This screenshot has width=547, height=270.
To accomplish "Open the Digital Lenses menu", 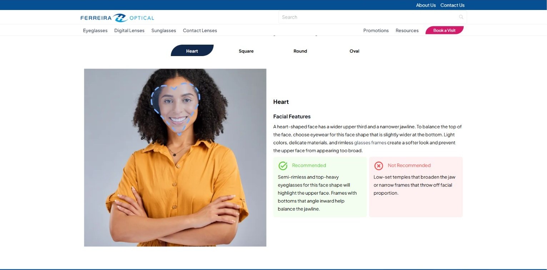I will [x=129, y=30].
